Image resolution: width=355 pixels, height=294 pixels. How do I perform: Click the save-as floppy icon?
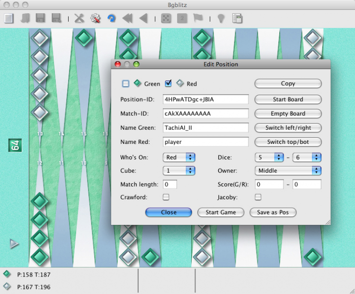(x=56, y=18)
